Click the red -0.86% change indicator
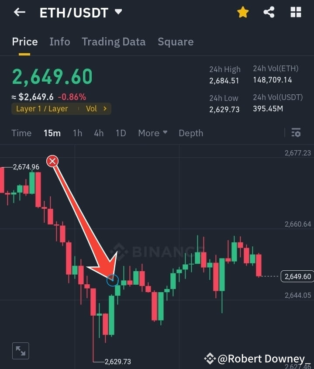This screenshot has height=369, width=314. pyautogui.click(x=72, y=97)
